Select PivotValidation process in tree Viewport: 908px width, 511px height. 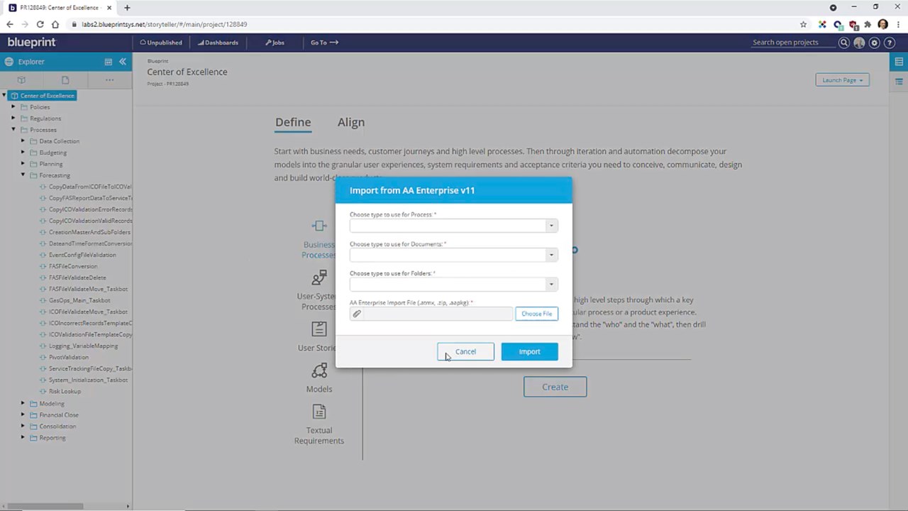tap(69, 357)
